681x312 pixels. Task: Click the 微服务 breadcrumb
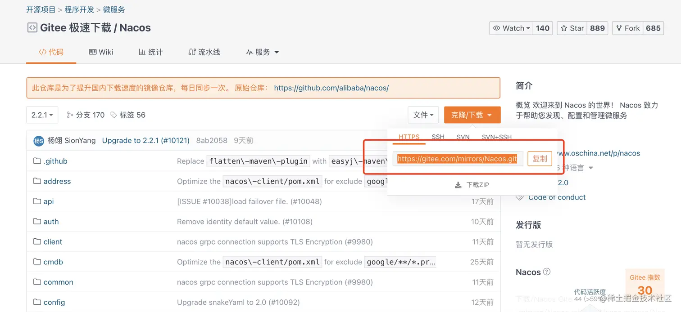114,9
